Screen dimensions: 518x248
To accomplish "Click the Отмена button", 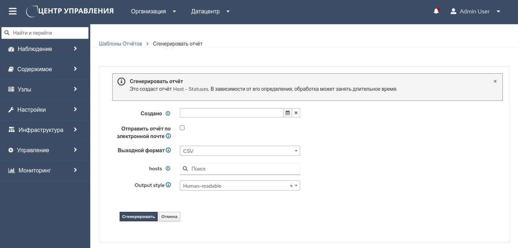I will click(x=169, y=217).
